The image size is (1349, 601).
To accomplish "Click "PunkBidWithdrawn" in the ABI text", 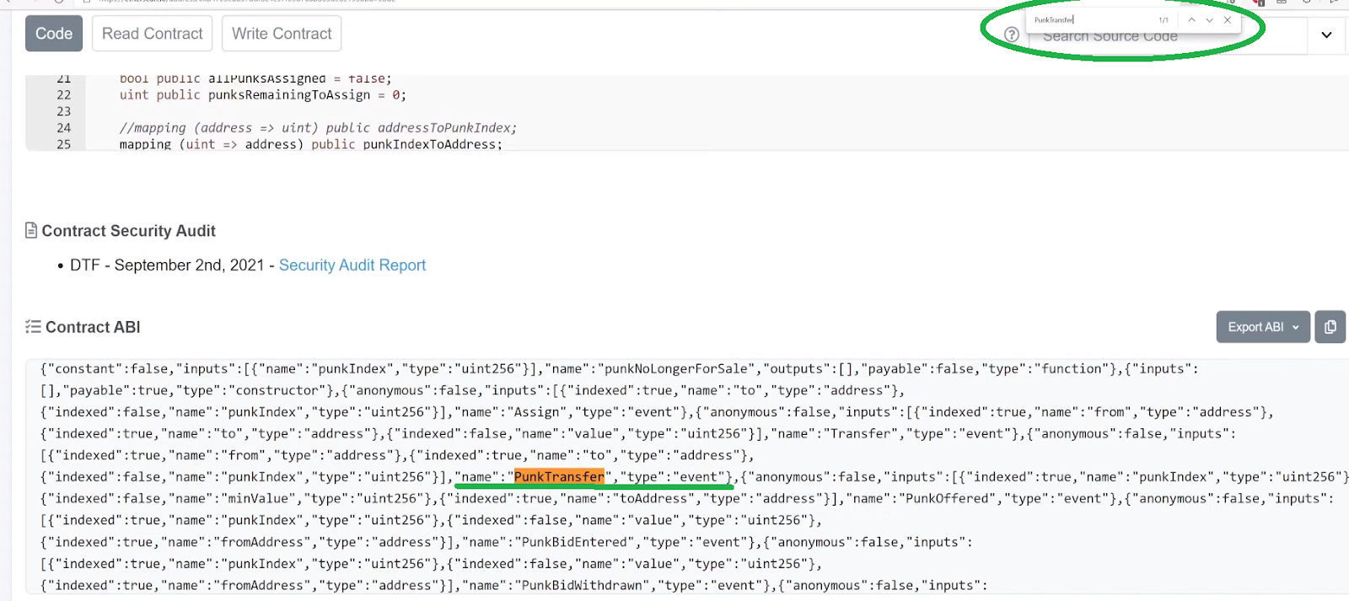I will (x=582, y=585).
